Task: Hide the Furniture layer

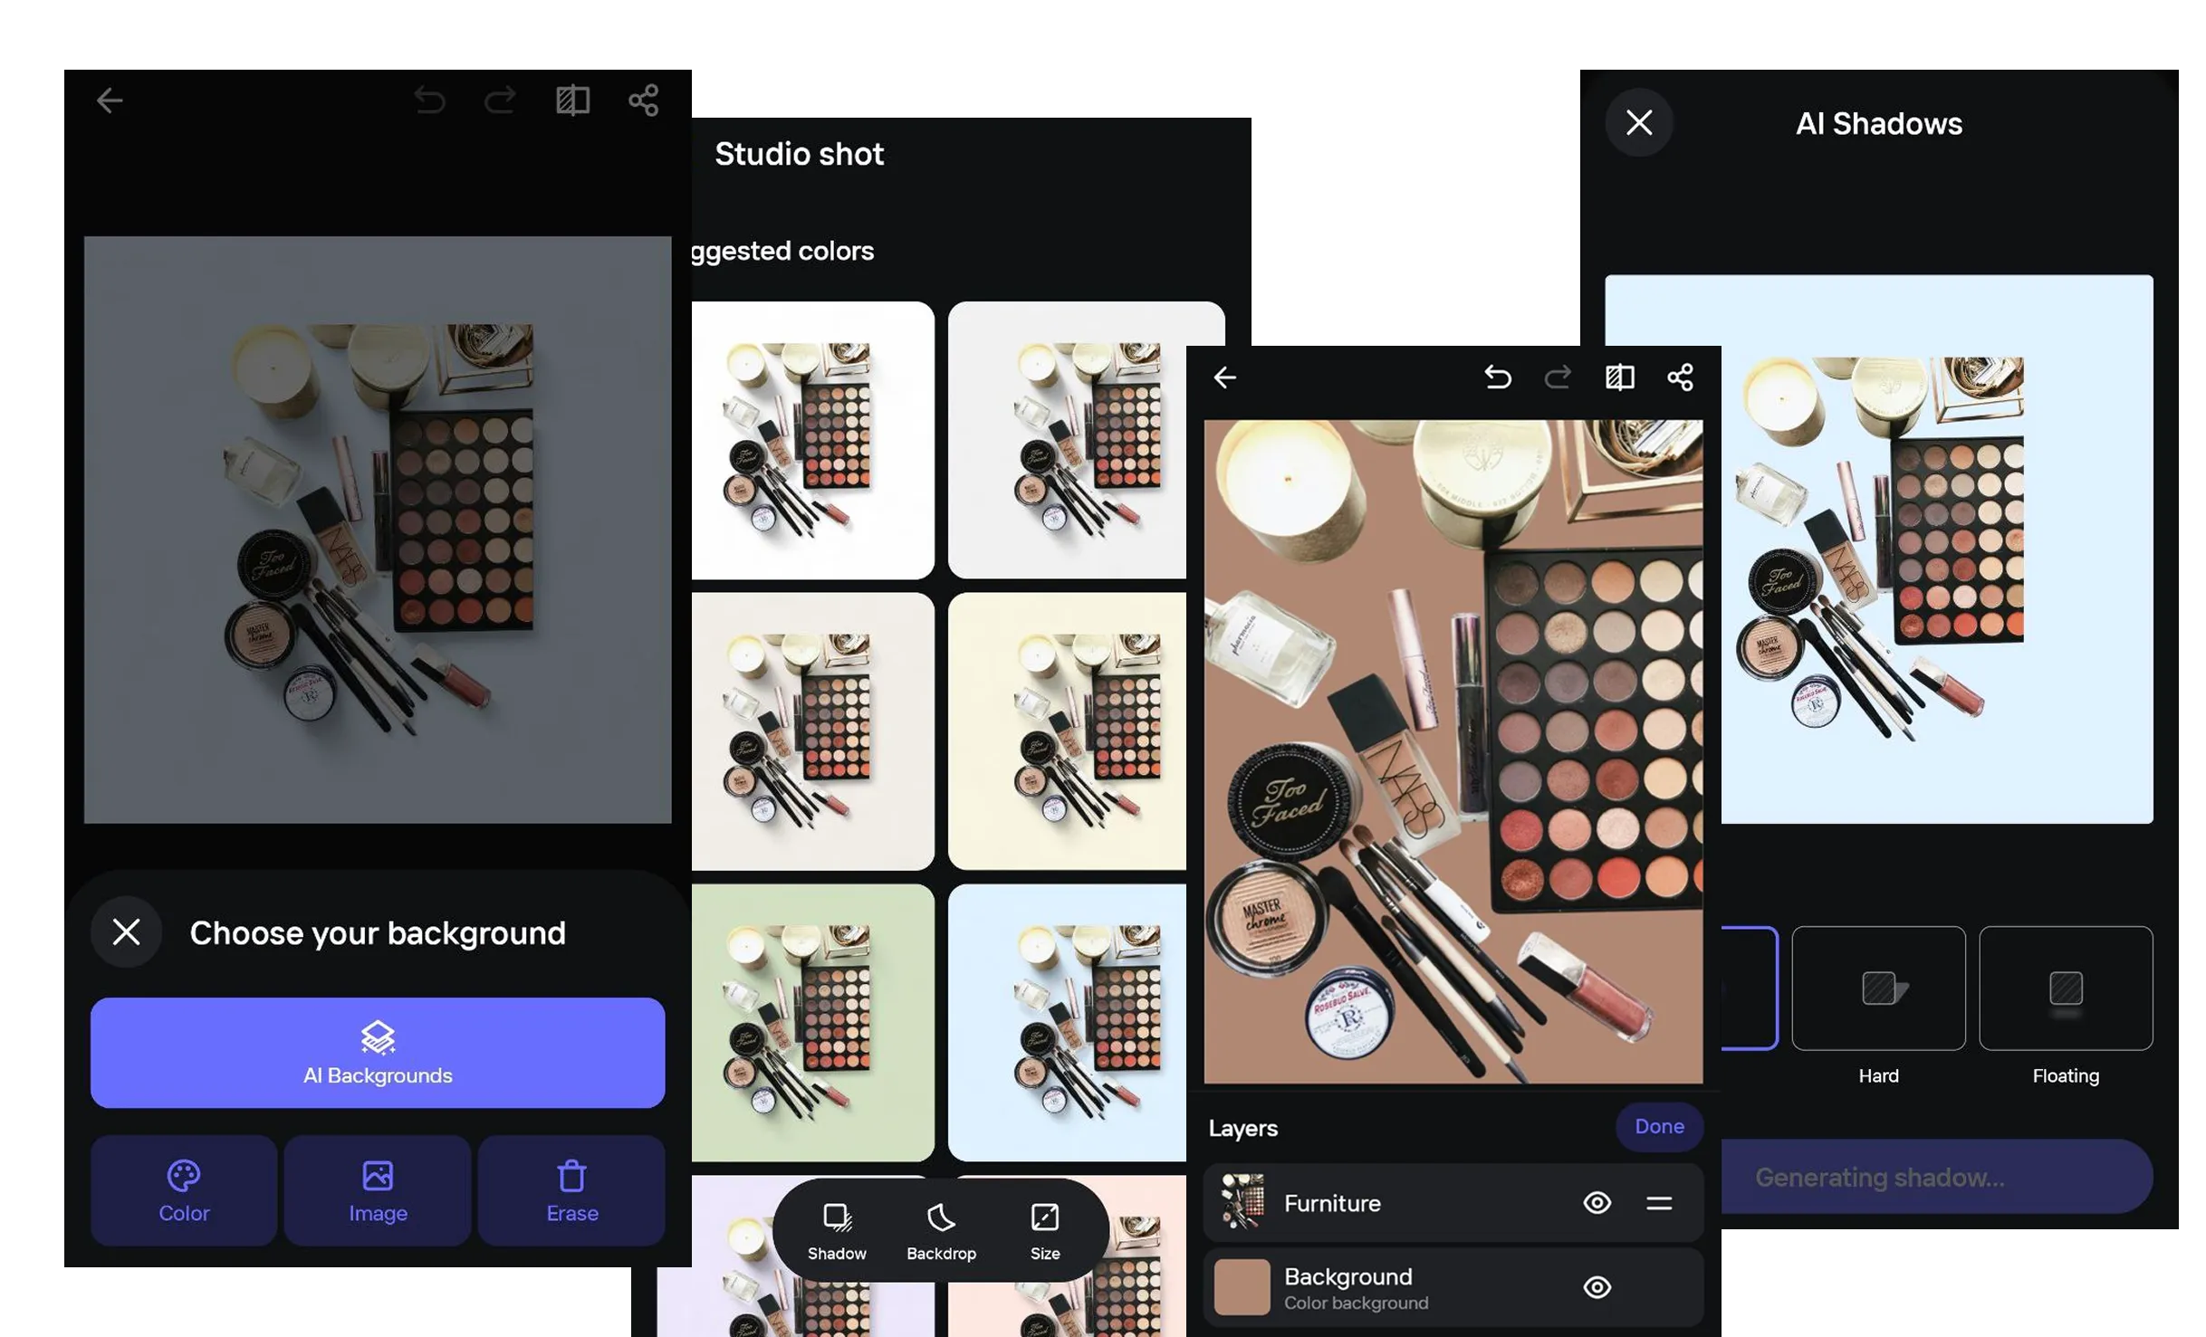Action: click(1597, 1203)
